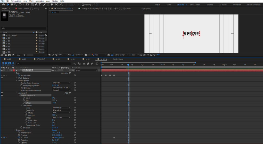The height and width of the screenshot is (144, 263).
Task: Switch to the Learn workspace
Action: click(x=169, y=5)
